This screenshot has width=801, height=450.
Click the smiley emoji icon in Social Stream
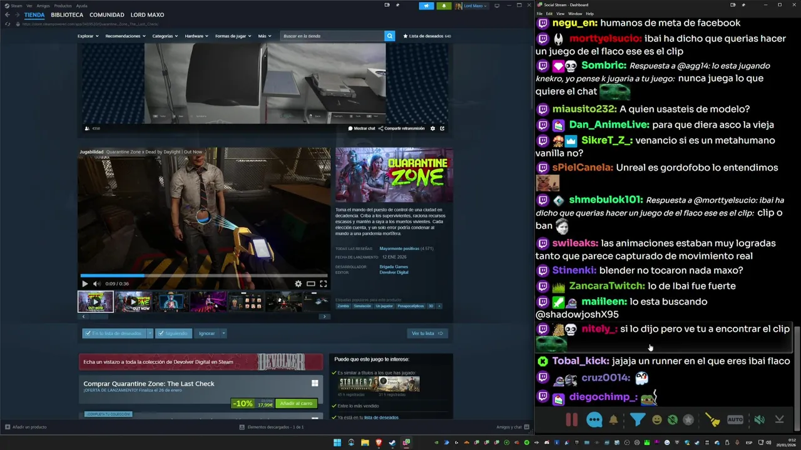(656, 420)
